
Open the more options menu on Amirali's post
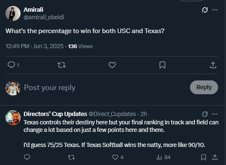click(215, 10)
